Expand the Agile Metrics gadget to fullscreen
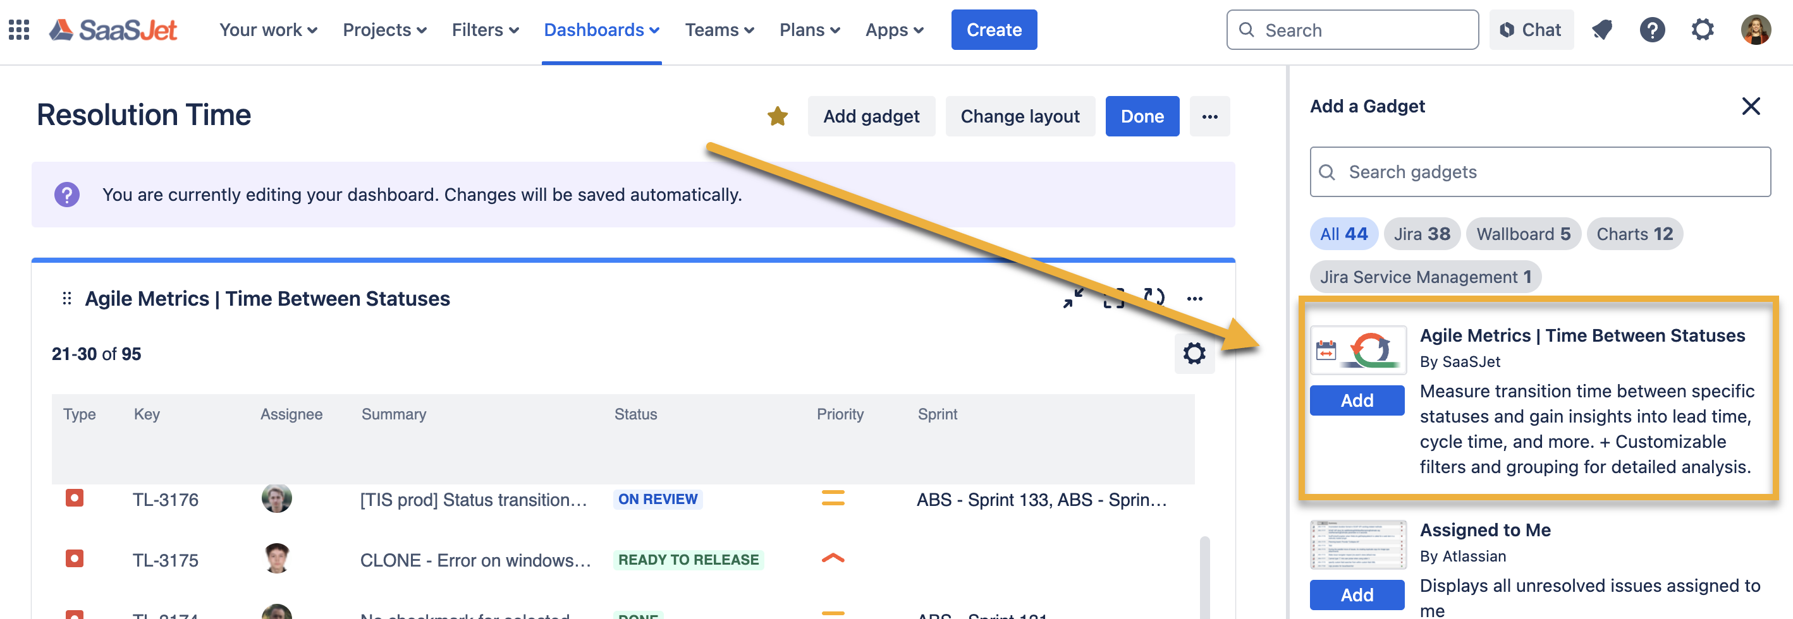 point(1113,299)
